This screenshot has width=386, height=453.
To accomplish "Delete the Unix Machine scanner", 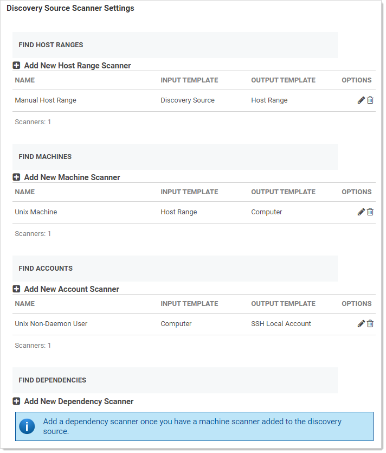I will [x=370, y=212].
